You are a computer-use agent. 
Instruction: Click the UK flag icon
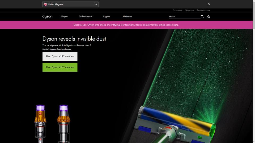45,4
